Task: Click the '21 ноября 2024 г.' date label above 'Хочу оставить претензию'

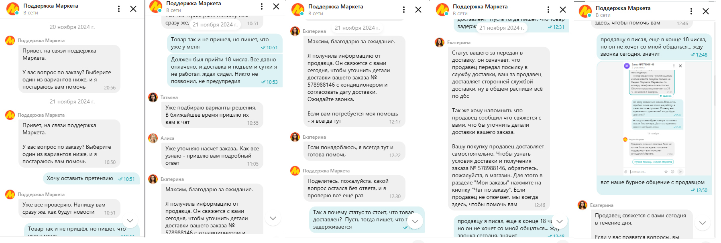Action: coord(72,101)
